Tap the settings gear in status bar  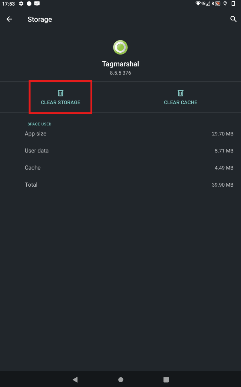[x=21, y=3]
